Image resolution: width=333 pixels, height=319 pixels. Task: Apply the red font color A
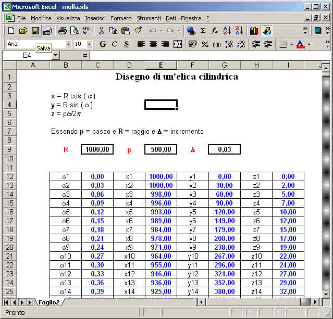(300, 44)
